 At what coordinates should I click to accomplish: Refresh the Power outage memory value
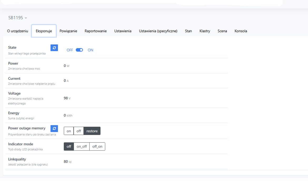point(54,129)
